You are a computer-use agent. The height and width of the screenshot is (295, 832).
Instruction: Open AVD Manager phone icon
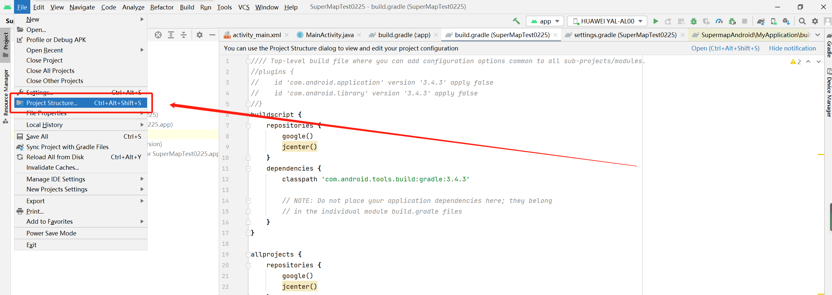tap(774, 21)
